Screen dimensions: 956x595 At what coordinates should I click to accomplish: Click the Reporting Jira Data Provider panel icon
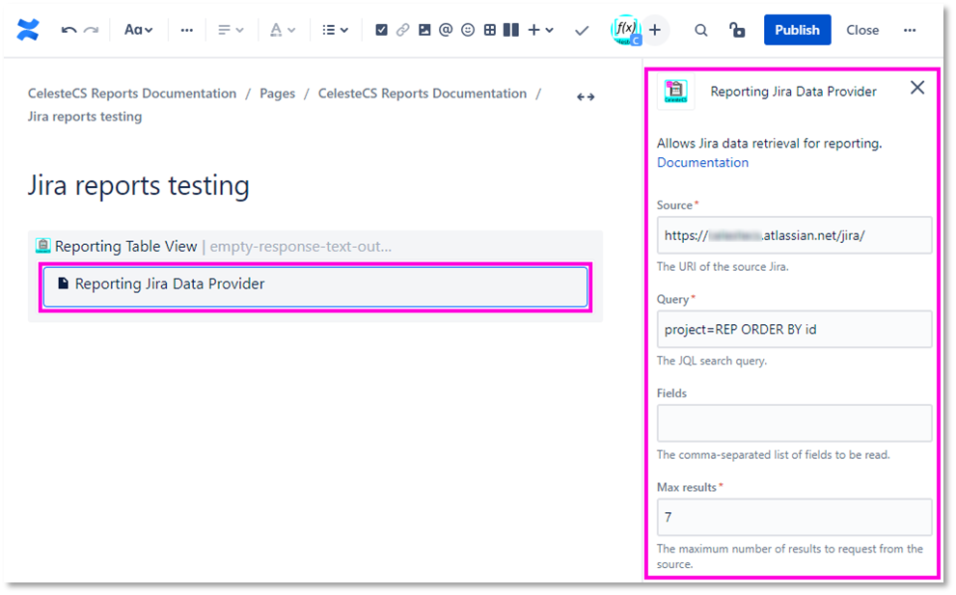click(675, 92)
